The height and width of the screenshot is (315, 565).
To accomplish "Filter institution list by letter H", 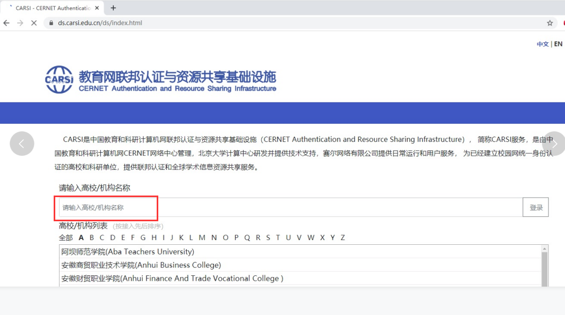I will 154,238.
